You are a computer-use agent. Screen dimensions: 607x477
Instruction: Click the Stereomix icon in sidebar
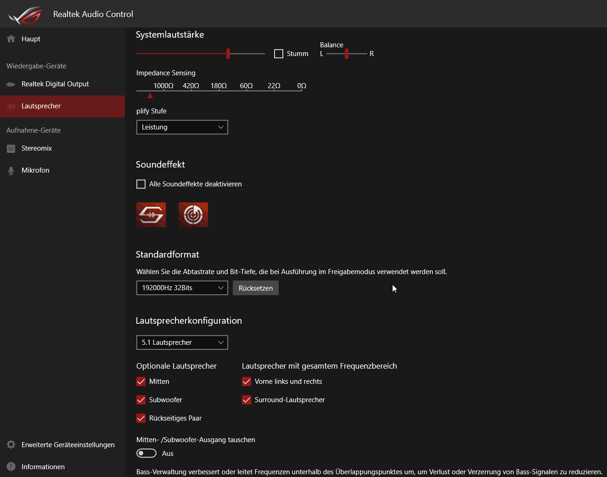[11, 148]
